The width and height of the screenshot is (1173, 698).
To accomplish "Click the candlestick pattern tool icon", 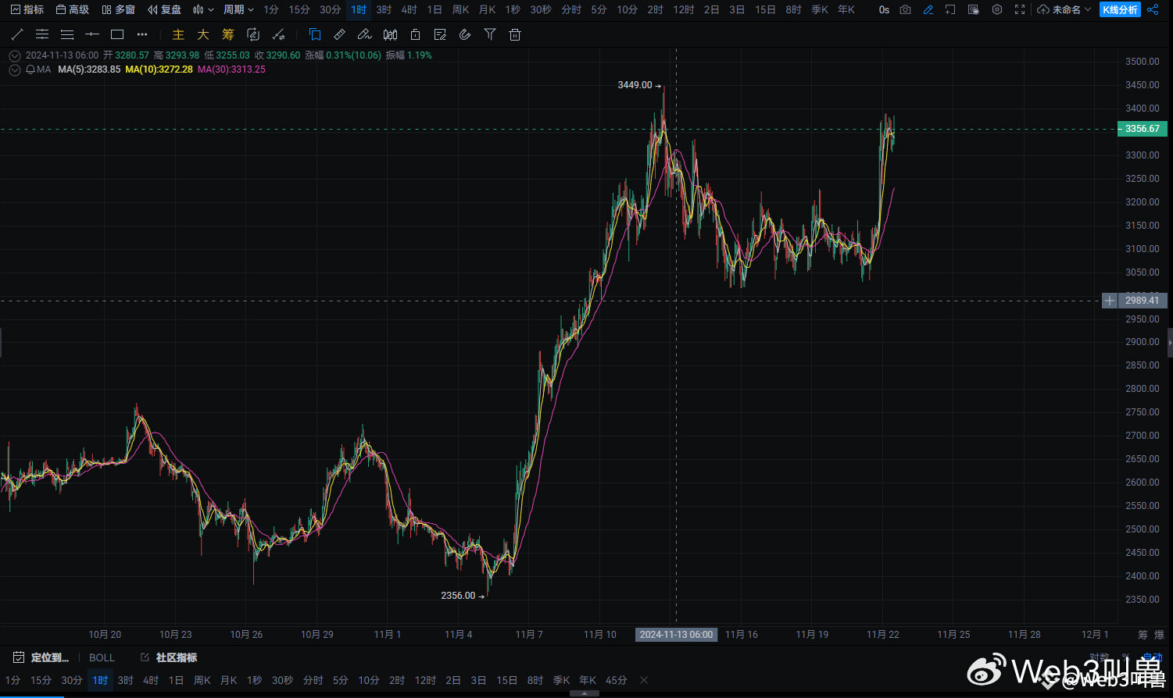I will [x=391, y=34].
